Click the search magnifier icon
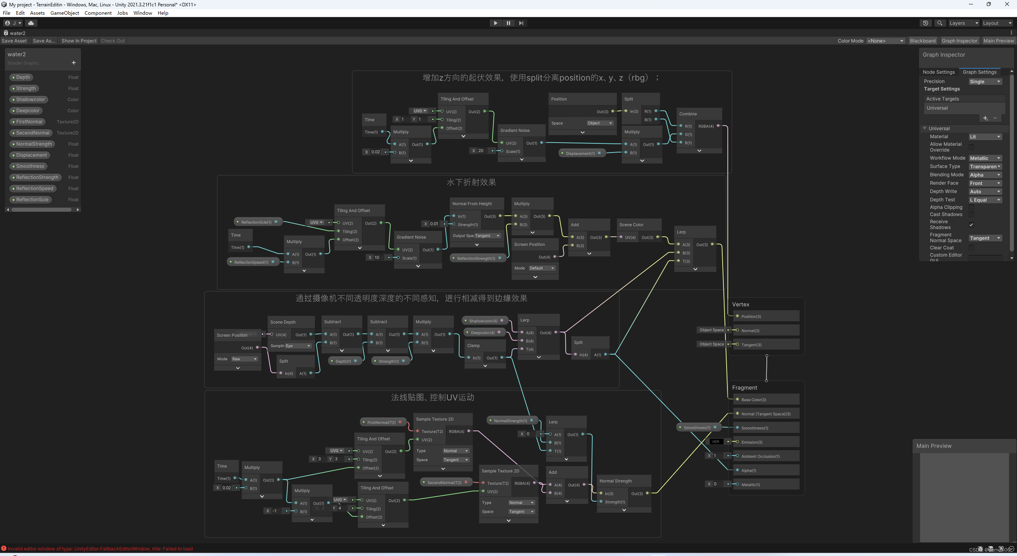The height and width of the screenshot is (556, 1017). 940,23
